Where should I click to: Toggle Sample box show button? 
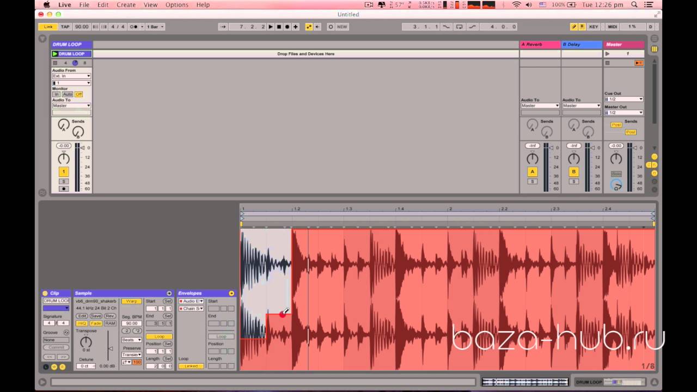pyautogui.click(x=54, y=367)
